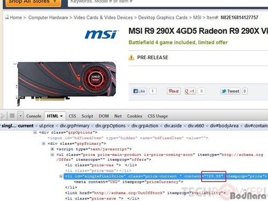Click the Facebook Like button
Image resolution: width=268 pixels, height=201 pixels.
pyautogui.click(x=139, y=91)
